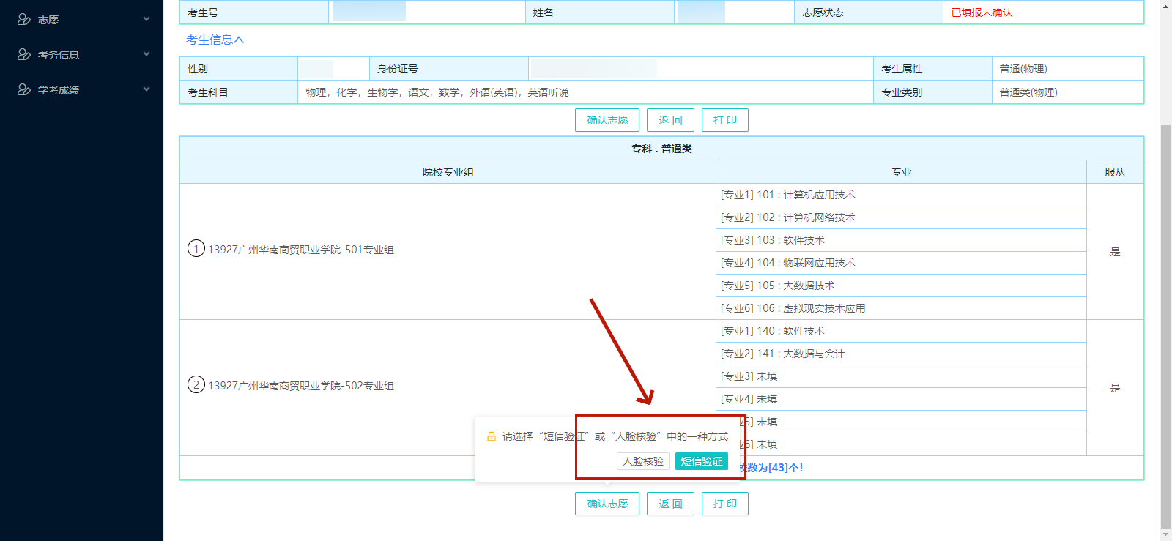
Task: Click the 考务信息 sidebar icon
Action: (23, 55)
